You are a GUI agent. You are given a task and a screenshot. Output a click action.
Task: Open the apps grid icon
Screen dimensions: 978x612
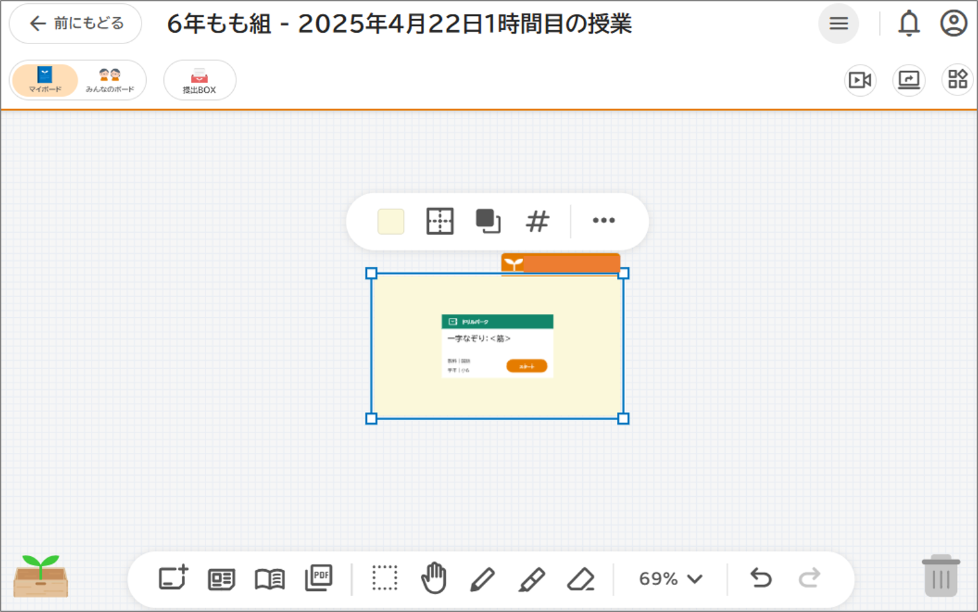point(958,80)
